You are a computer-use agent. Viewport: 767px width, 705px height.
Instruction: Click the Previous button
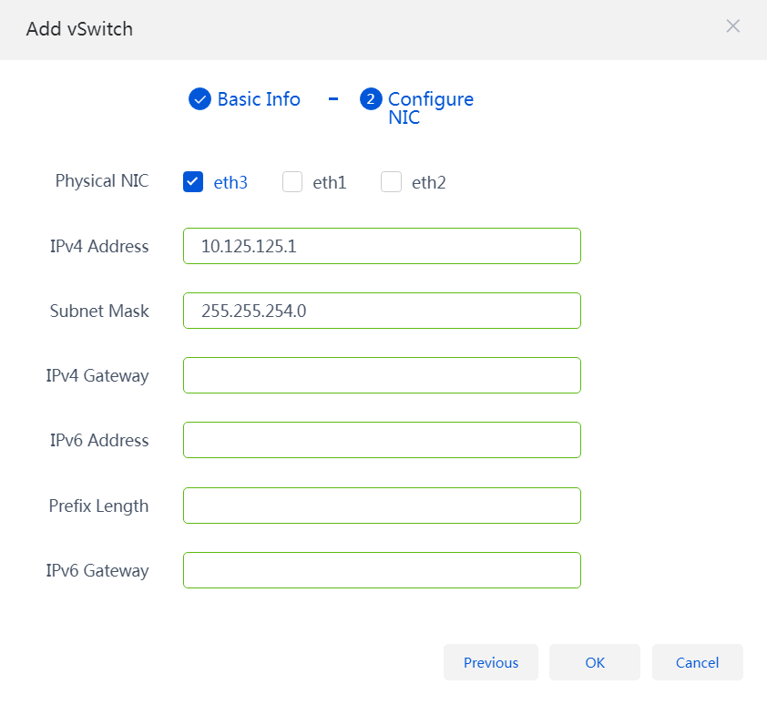click(491, 662)
